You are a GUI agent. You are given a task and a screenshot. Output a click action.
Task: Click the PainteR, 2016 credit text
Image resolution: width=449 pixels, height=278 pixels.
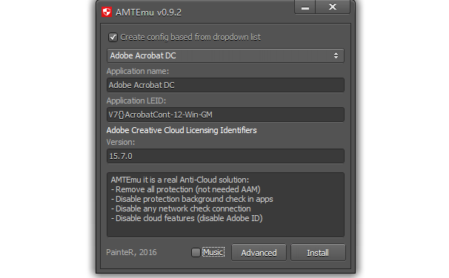(131, 252)
